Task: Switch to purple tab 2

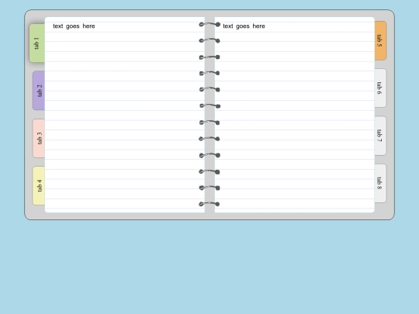Action: click(39, 91)
